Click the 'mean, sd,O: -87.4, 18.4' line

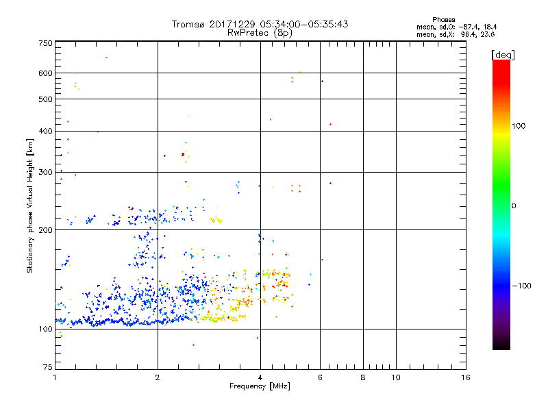(x=456, y=27)
